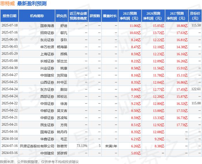
Task: Click the 目标价 column header
Action: coord(195,16)
